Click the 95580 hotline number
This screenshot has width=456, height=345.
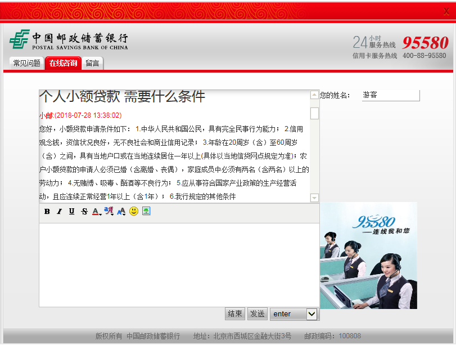(426, 43)
